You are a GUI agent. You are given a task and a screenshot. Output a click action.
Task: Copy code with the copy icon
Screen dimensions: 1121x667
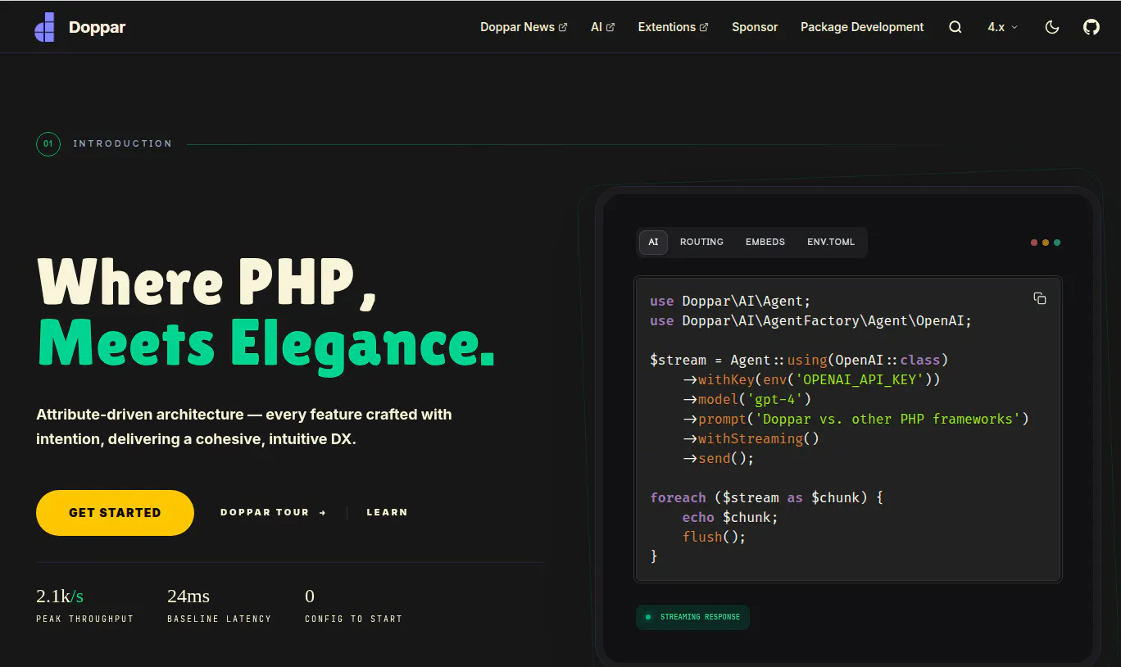(x=1040, y=298)
